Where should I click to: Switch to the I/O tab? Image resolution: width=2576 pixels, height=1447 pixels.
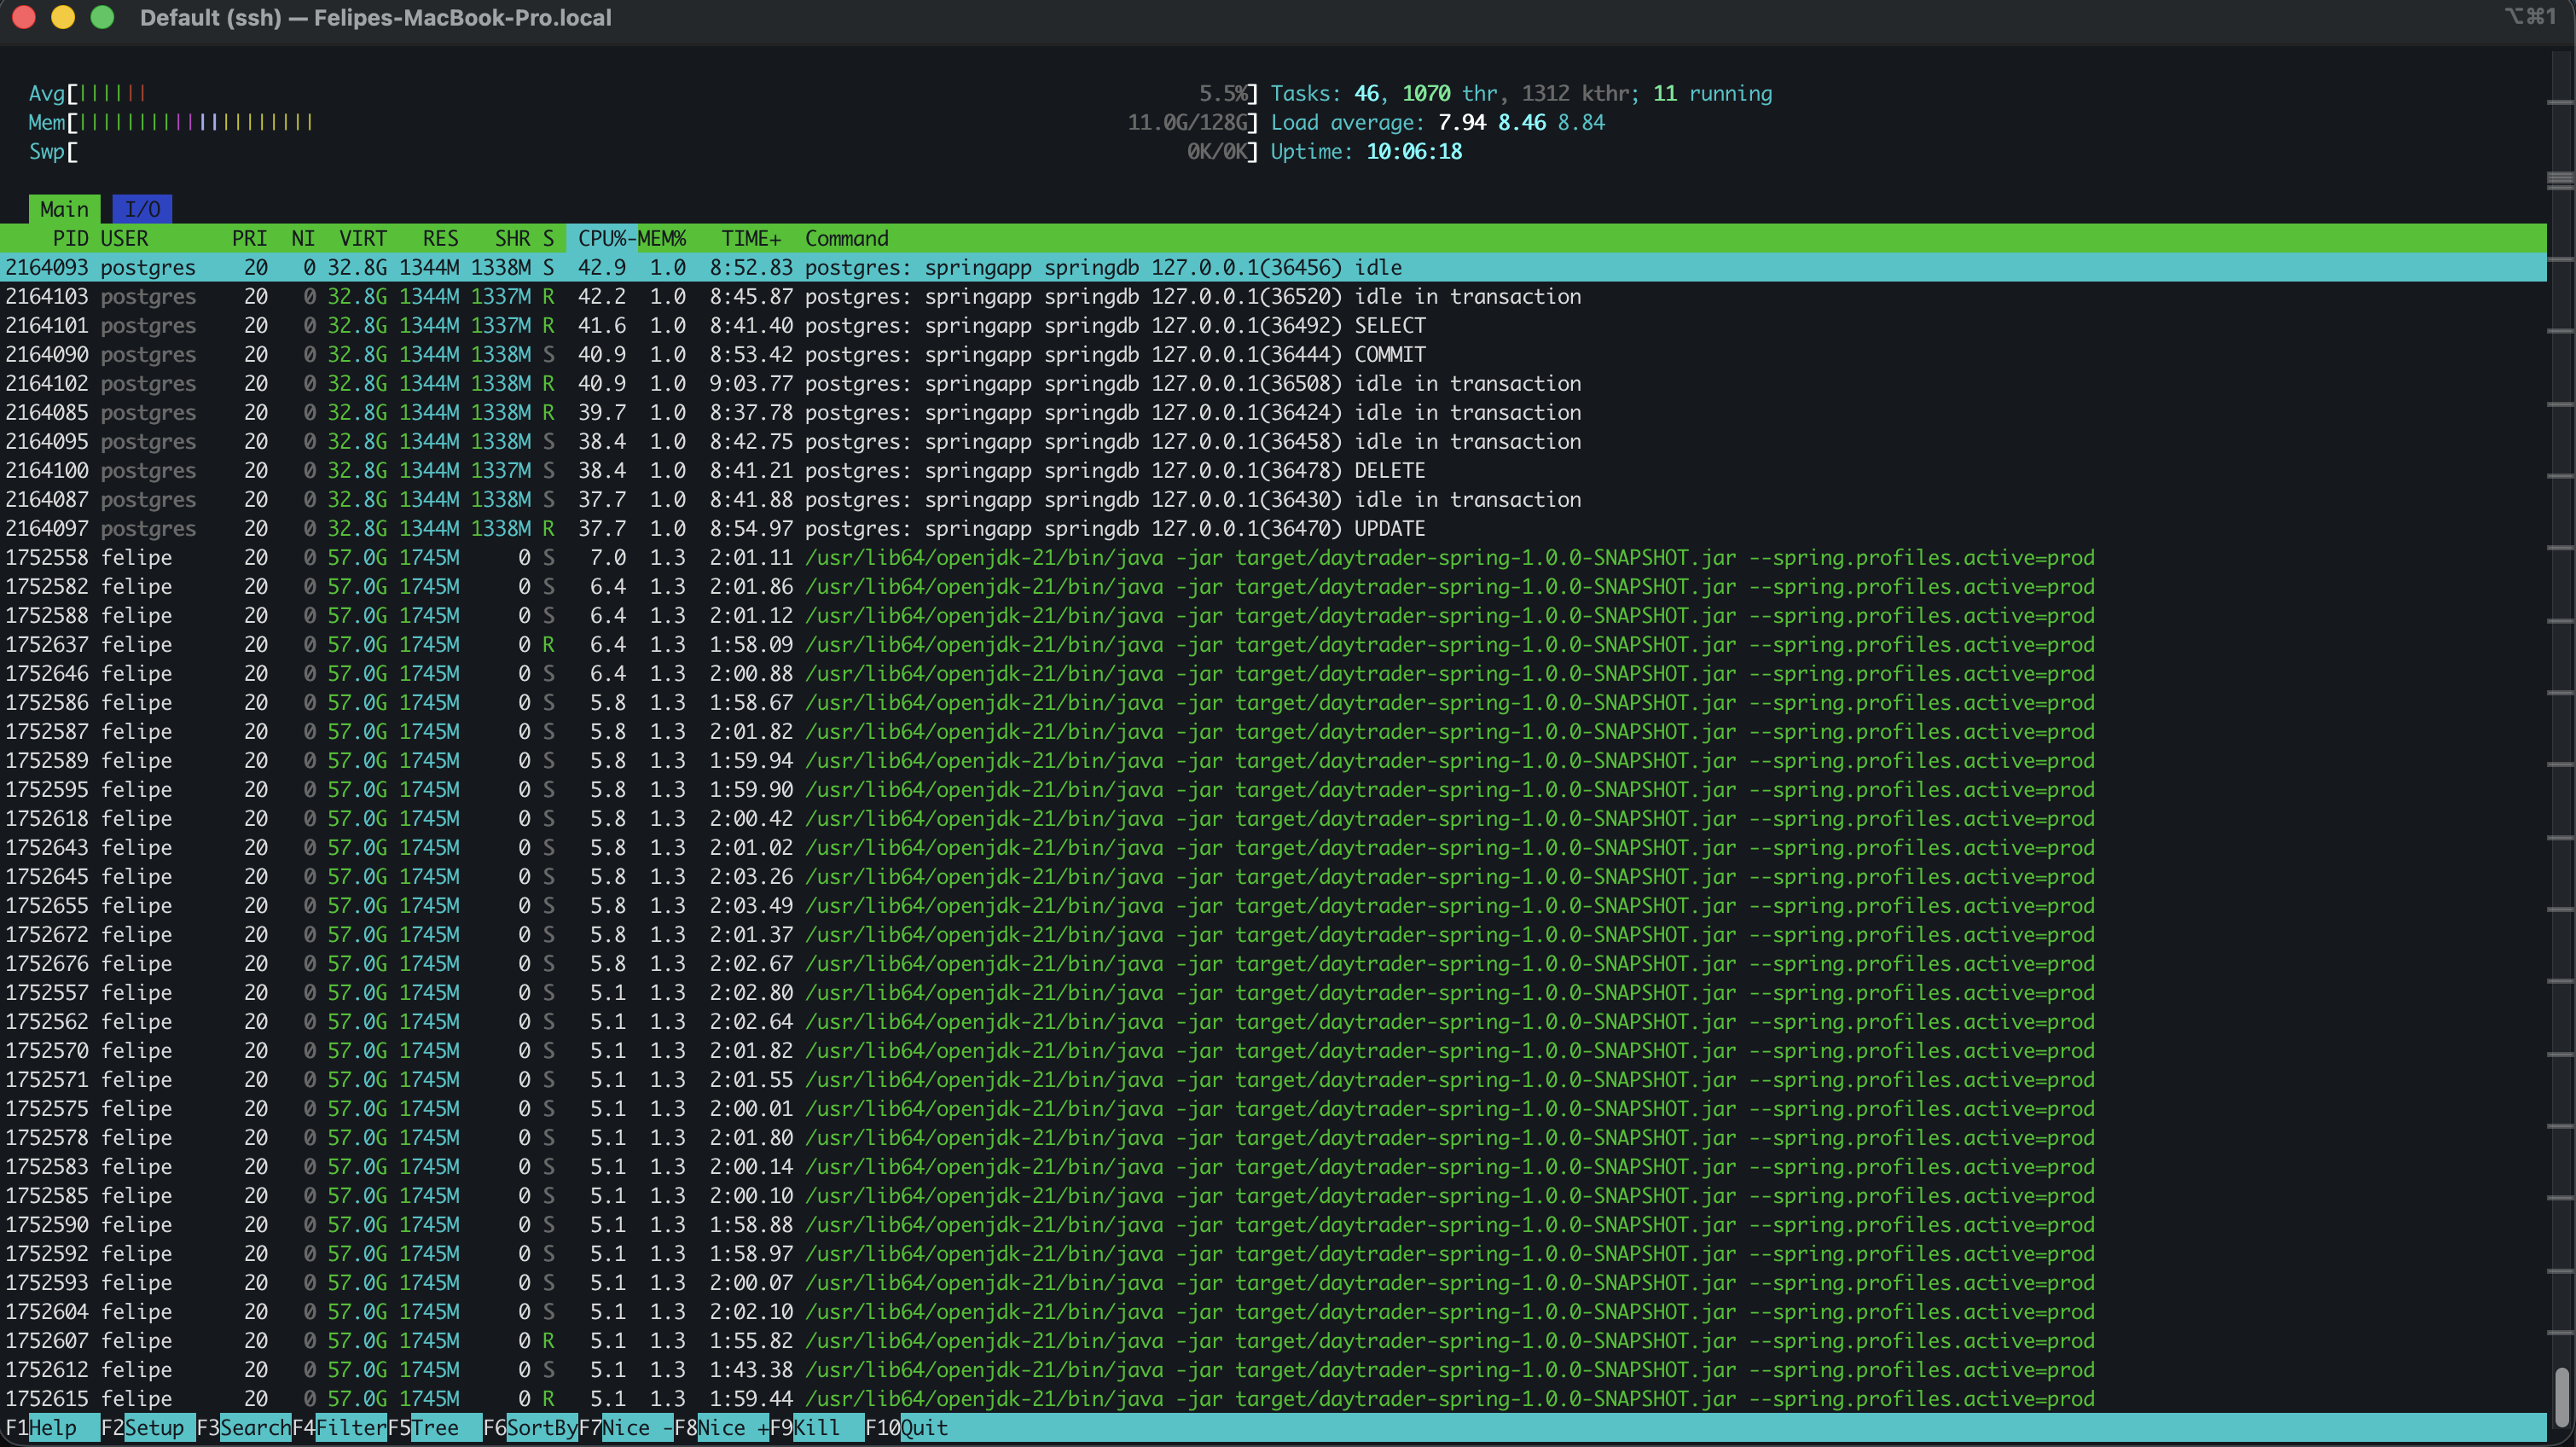tap(141, 209)
